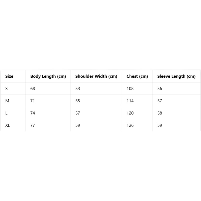Click chest value 120 for size L

point(130,113)
